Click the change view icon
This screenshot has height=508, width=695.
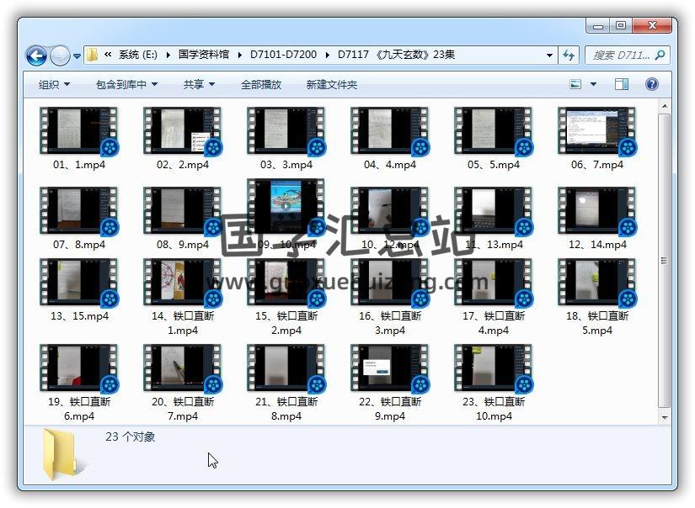[576, 84]
